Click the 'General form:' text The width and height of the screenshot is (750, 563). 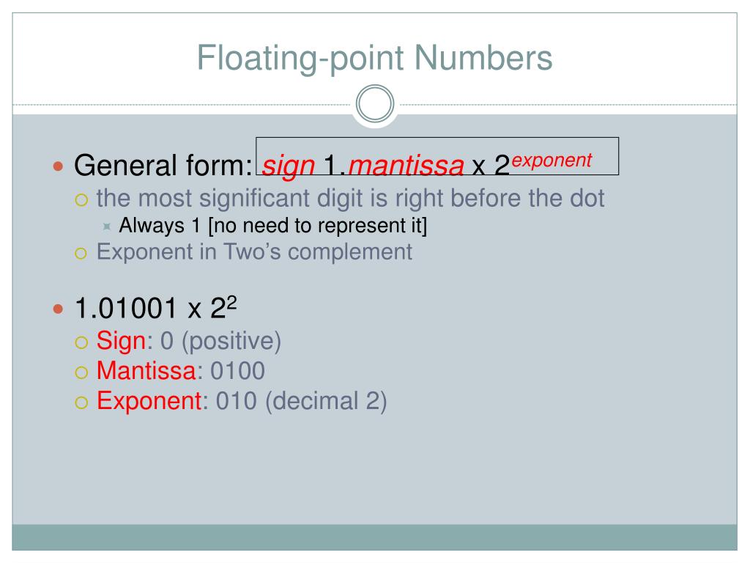coord(163,165)
